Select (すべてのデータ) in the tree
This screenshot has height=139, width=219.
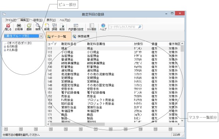click(x=19, y=43)
